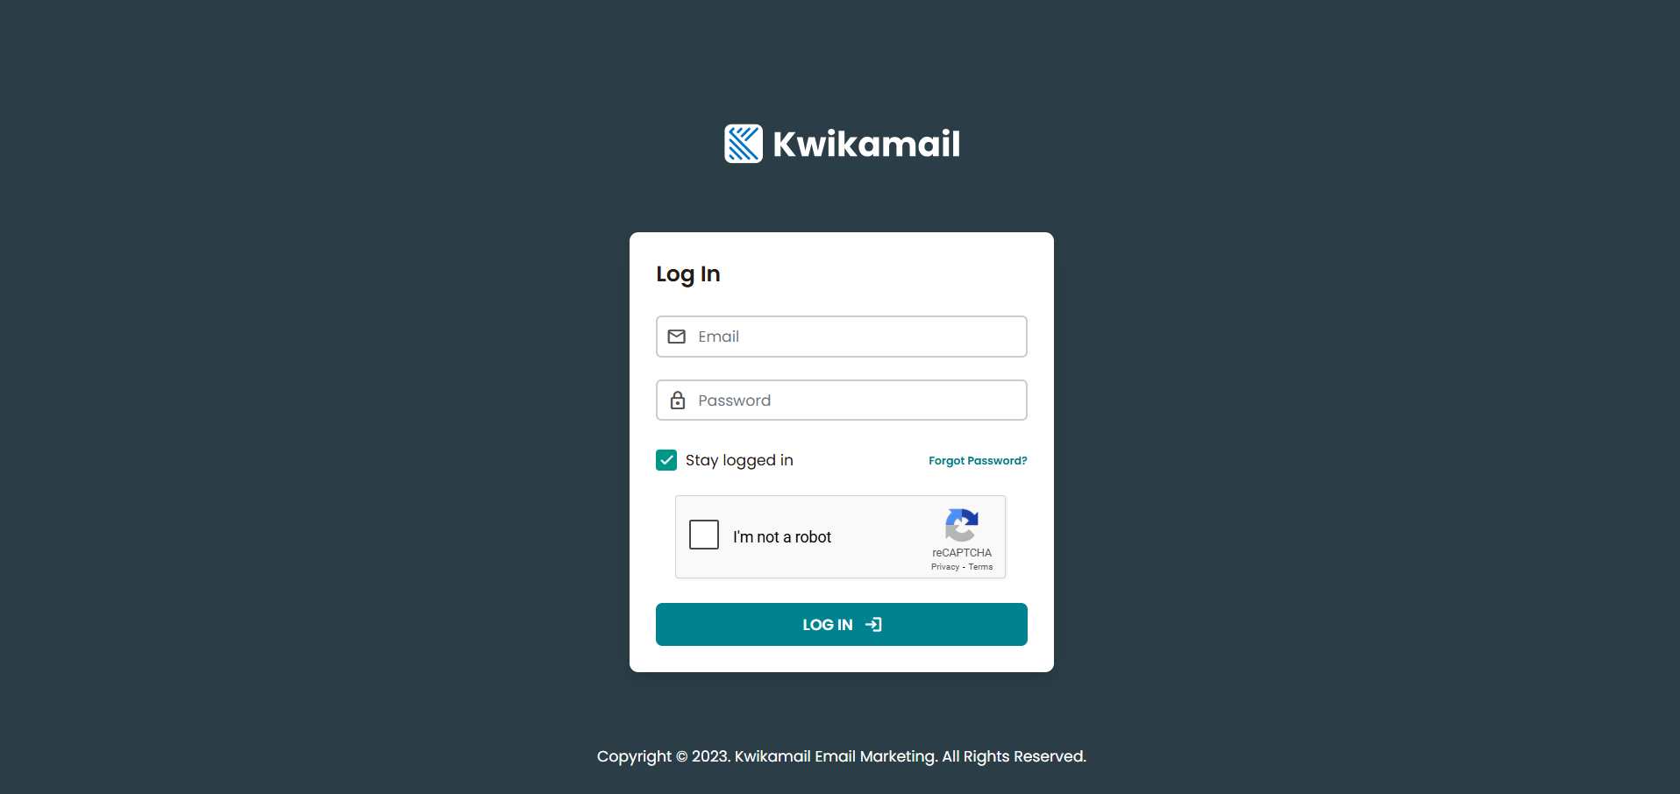
Task: Open the reCAPTCHA Terms link
Action: tap(980, 567)
